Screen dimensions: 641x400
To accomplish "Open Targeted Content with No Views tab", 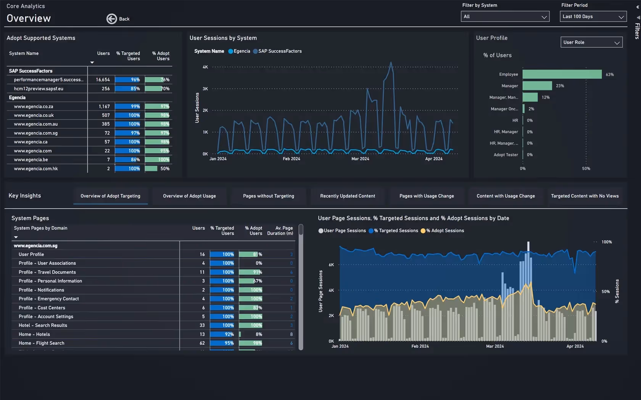I will [585, 196].
